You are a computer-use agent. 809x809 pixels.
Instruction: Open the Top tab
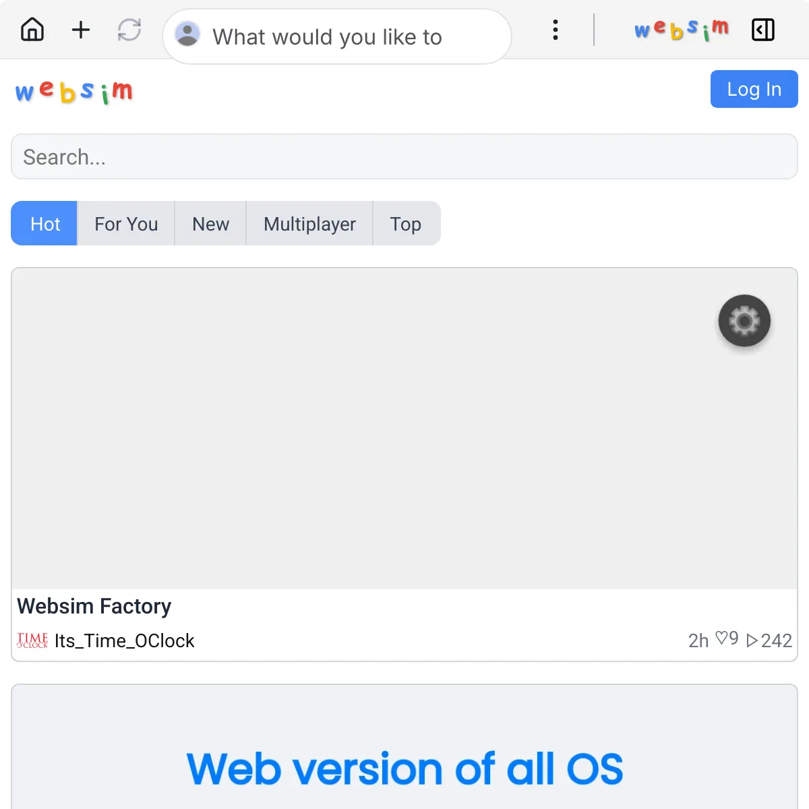(x=406, y=223)
